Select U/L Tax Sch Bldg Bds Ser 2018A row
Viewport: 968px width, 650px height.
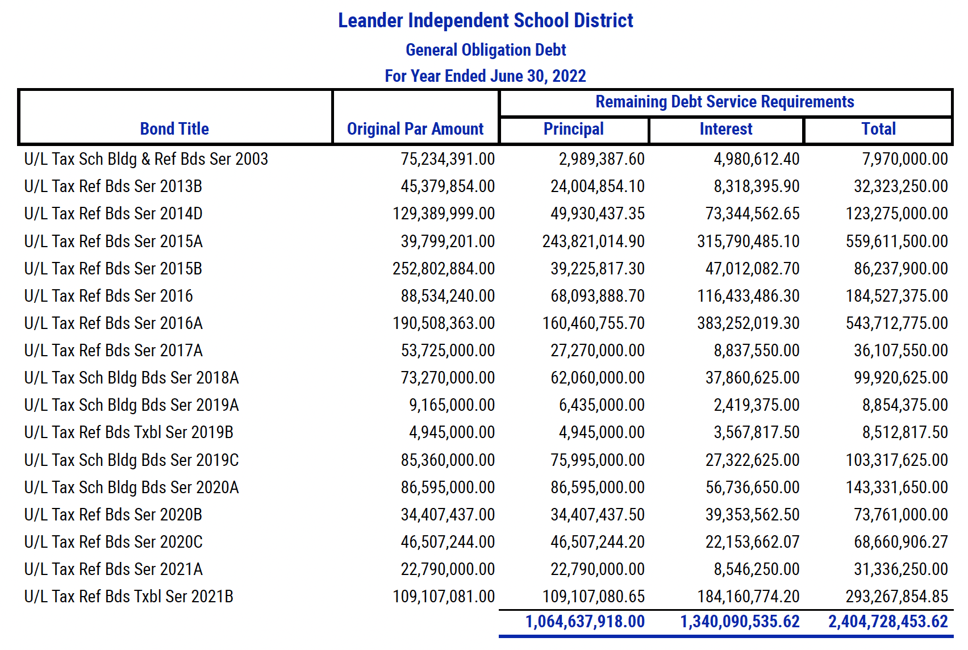tap(486, 378)
